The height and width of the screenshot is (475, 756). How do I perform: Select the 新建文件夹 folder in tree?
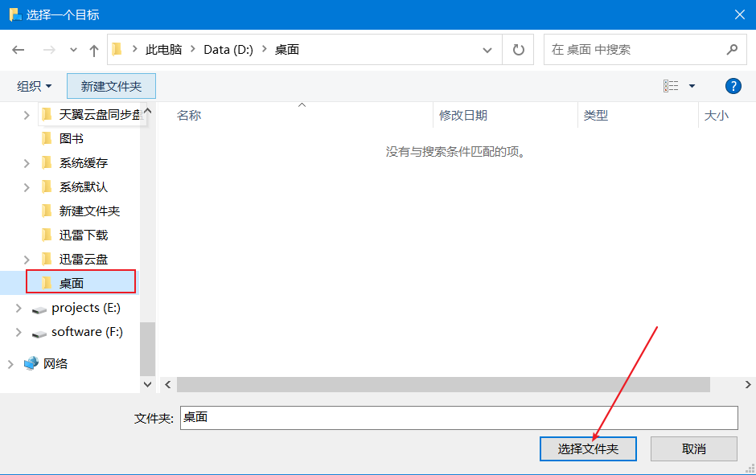[89, 211]
